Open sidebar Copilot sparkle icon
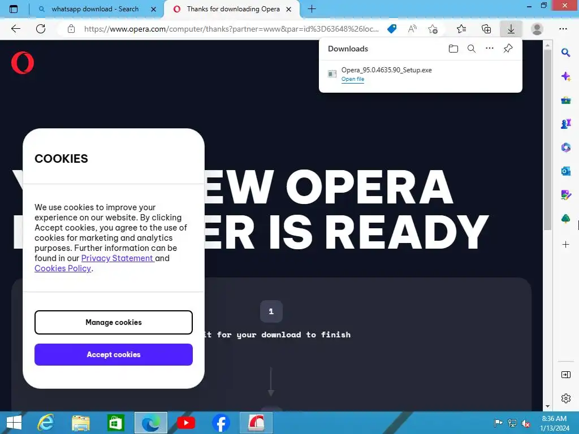579x434 pixels. [x=565, y=76]
